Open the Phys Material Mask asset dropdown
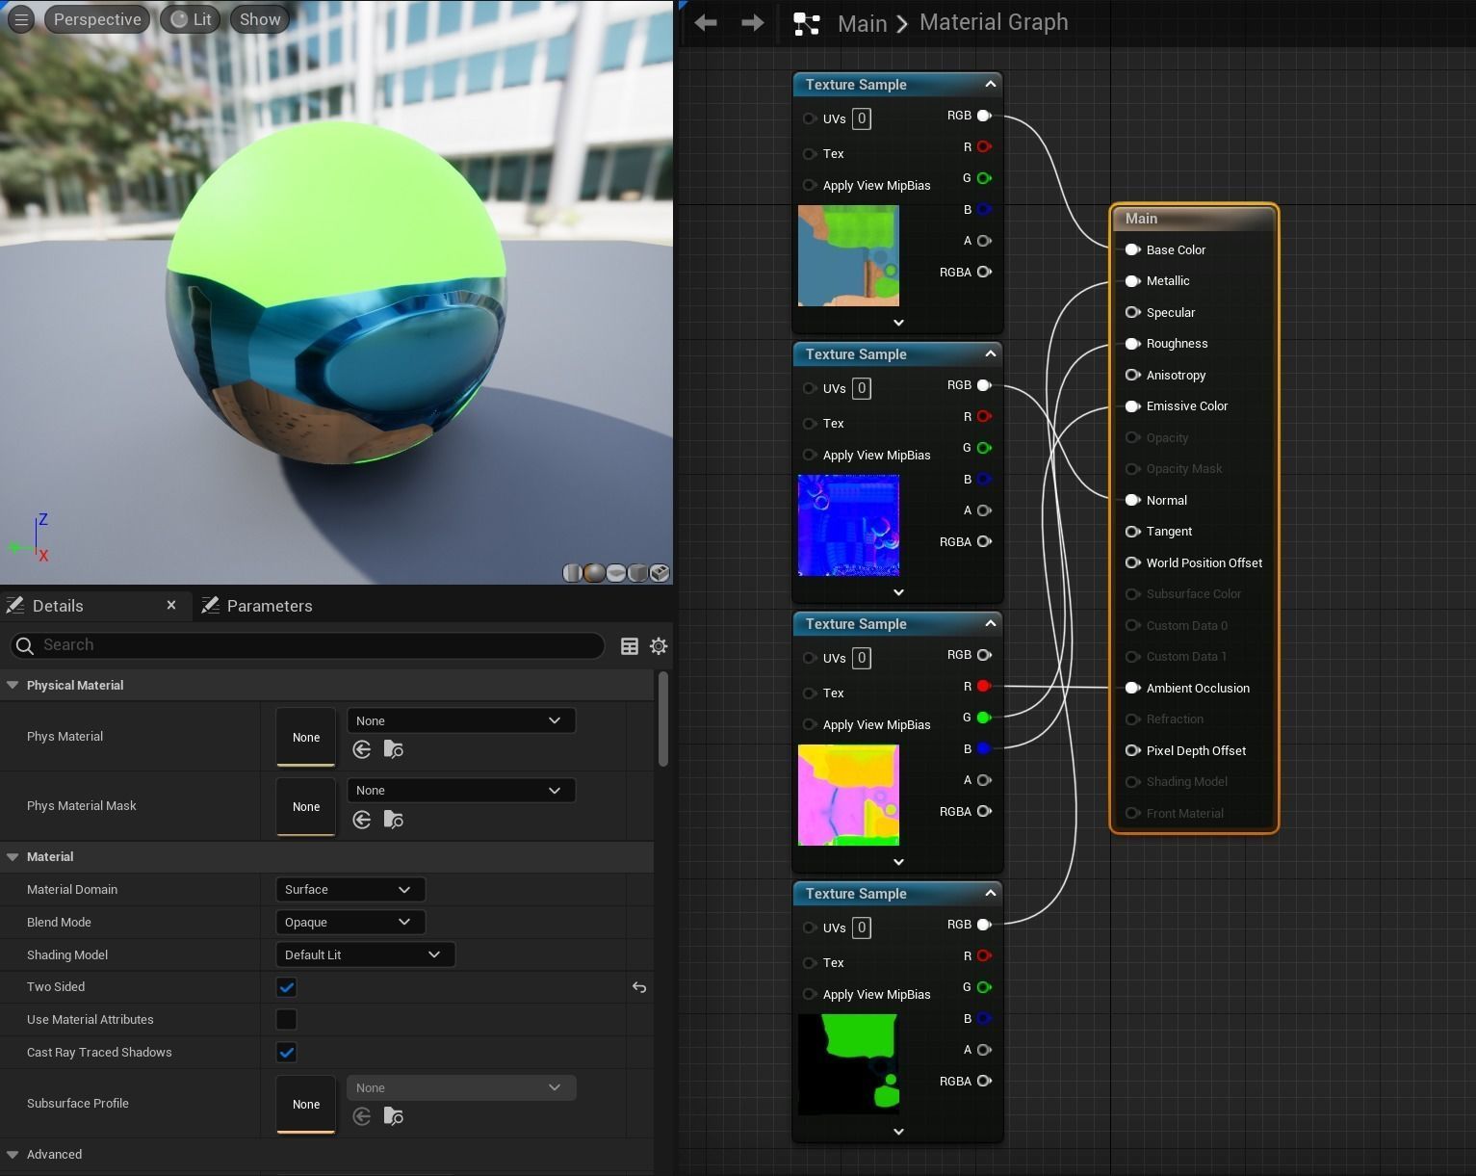This screenshot has width=1476, height=1176. point(461,790)
